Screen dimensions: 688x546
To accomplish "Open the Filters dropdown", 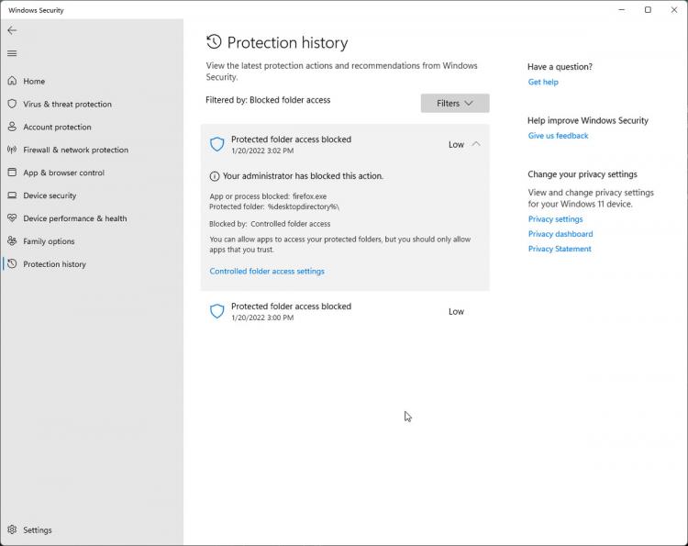I will tap(455, 103).
